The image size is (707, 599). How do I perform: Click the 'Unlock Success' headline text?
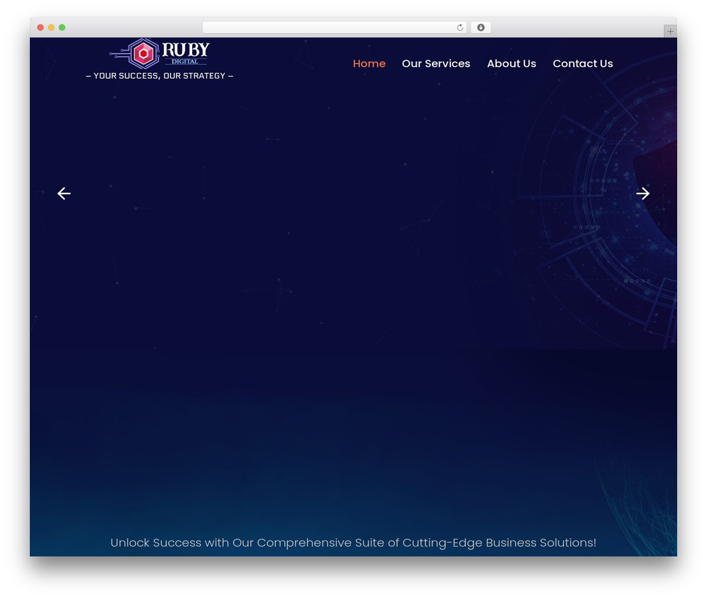[x=353, y=543]
